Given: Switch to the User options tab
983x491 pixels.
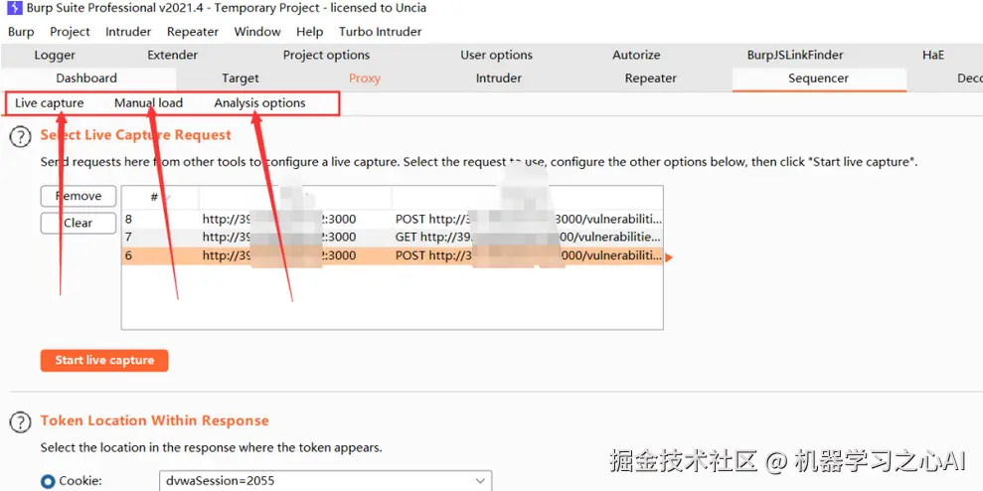Looking at the screenshot, I should [497, 56].
